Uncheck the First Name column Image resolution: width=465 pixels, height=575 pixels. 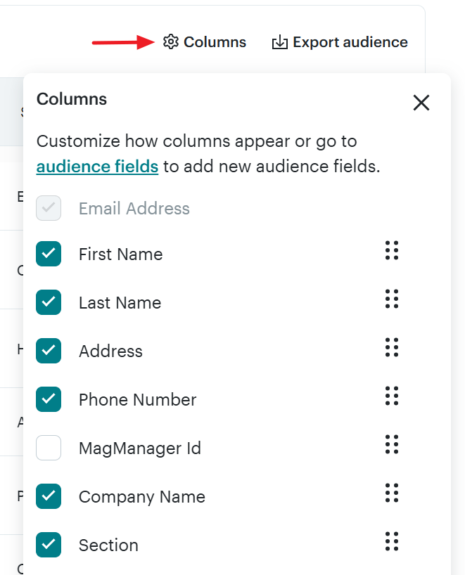pos(49,253)
